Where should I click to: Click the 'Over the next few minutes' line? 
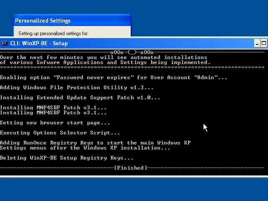(x=103, y=57)
